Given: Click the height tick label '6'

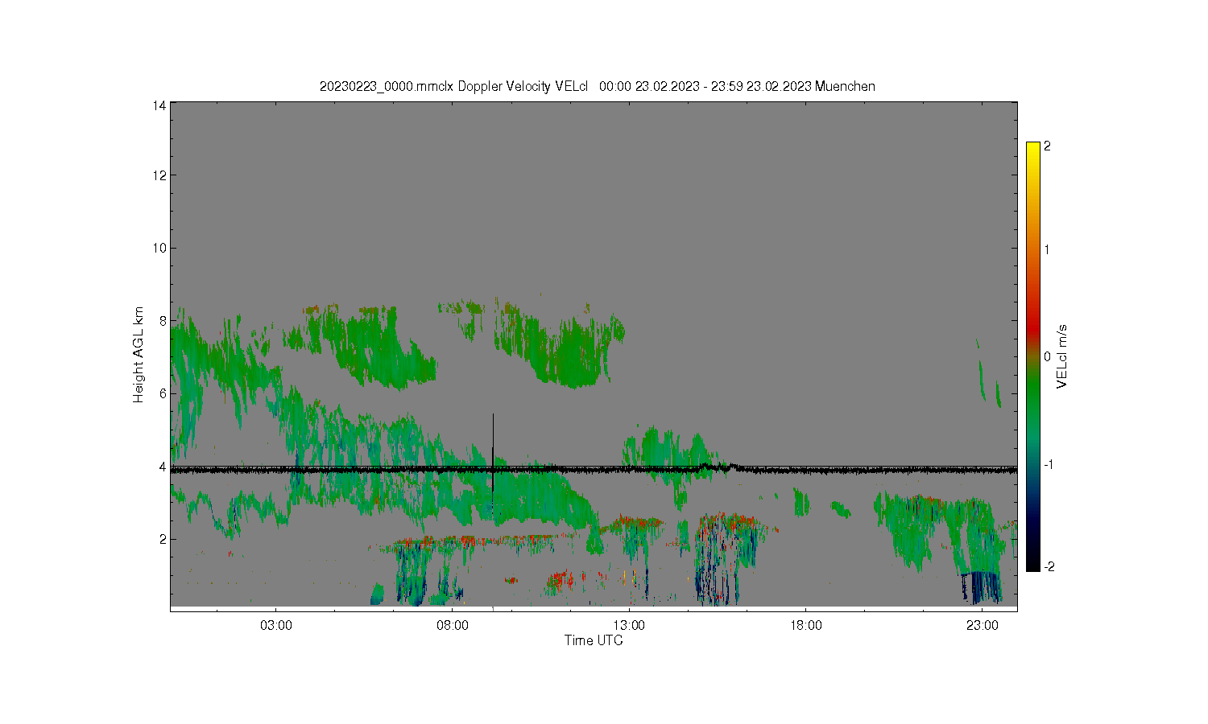Looking at the screenshot, I should coord(163,393).
